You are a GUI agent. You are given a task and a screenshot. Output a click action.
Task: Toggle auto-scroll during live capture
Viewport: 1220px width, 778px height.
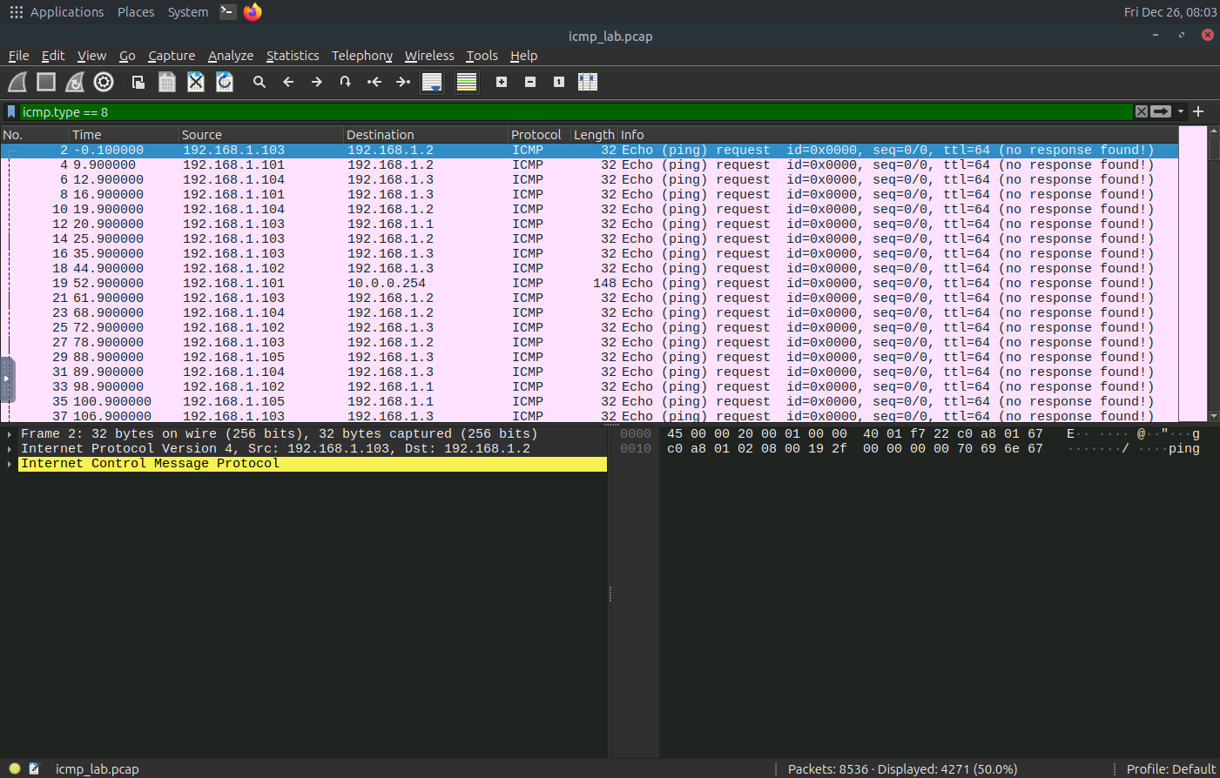coord(432,82)
